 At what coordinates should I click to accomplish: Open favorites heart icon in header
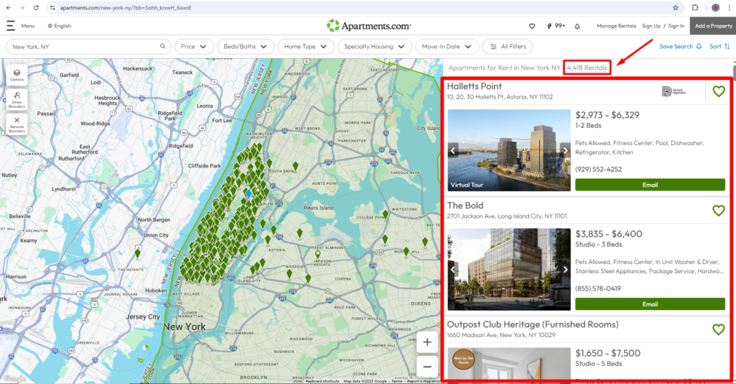532,27
